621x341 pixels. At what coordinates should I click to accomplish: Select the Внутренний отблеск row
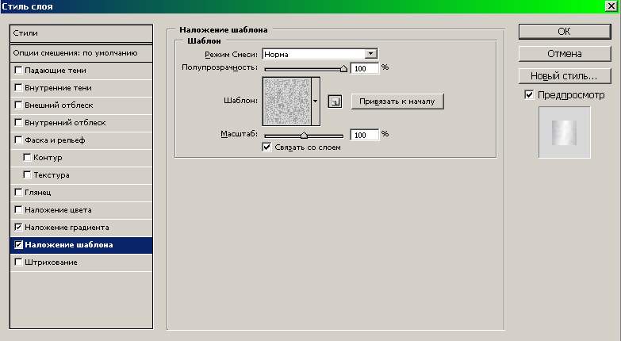click(x=81, y=122)
